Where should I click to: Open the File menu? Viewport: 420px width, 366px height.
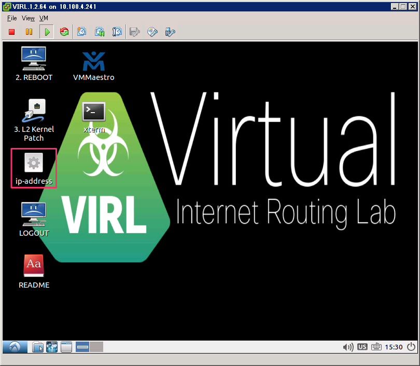12,18
